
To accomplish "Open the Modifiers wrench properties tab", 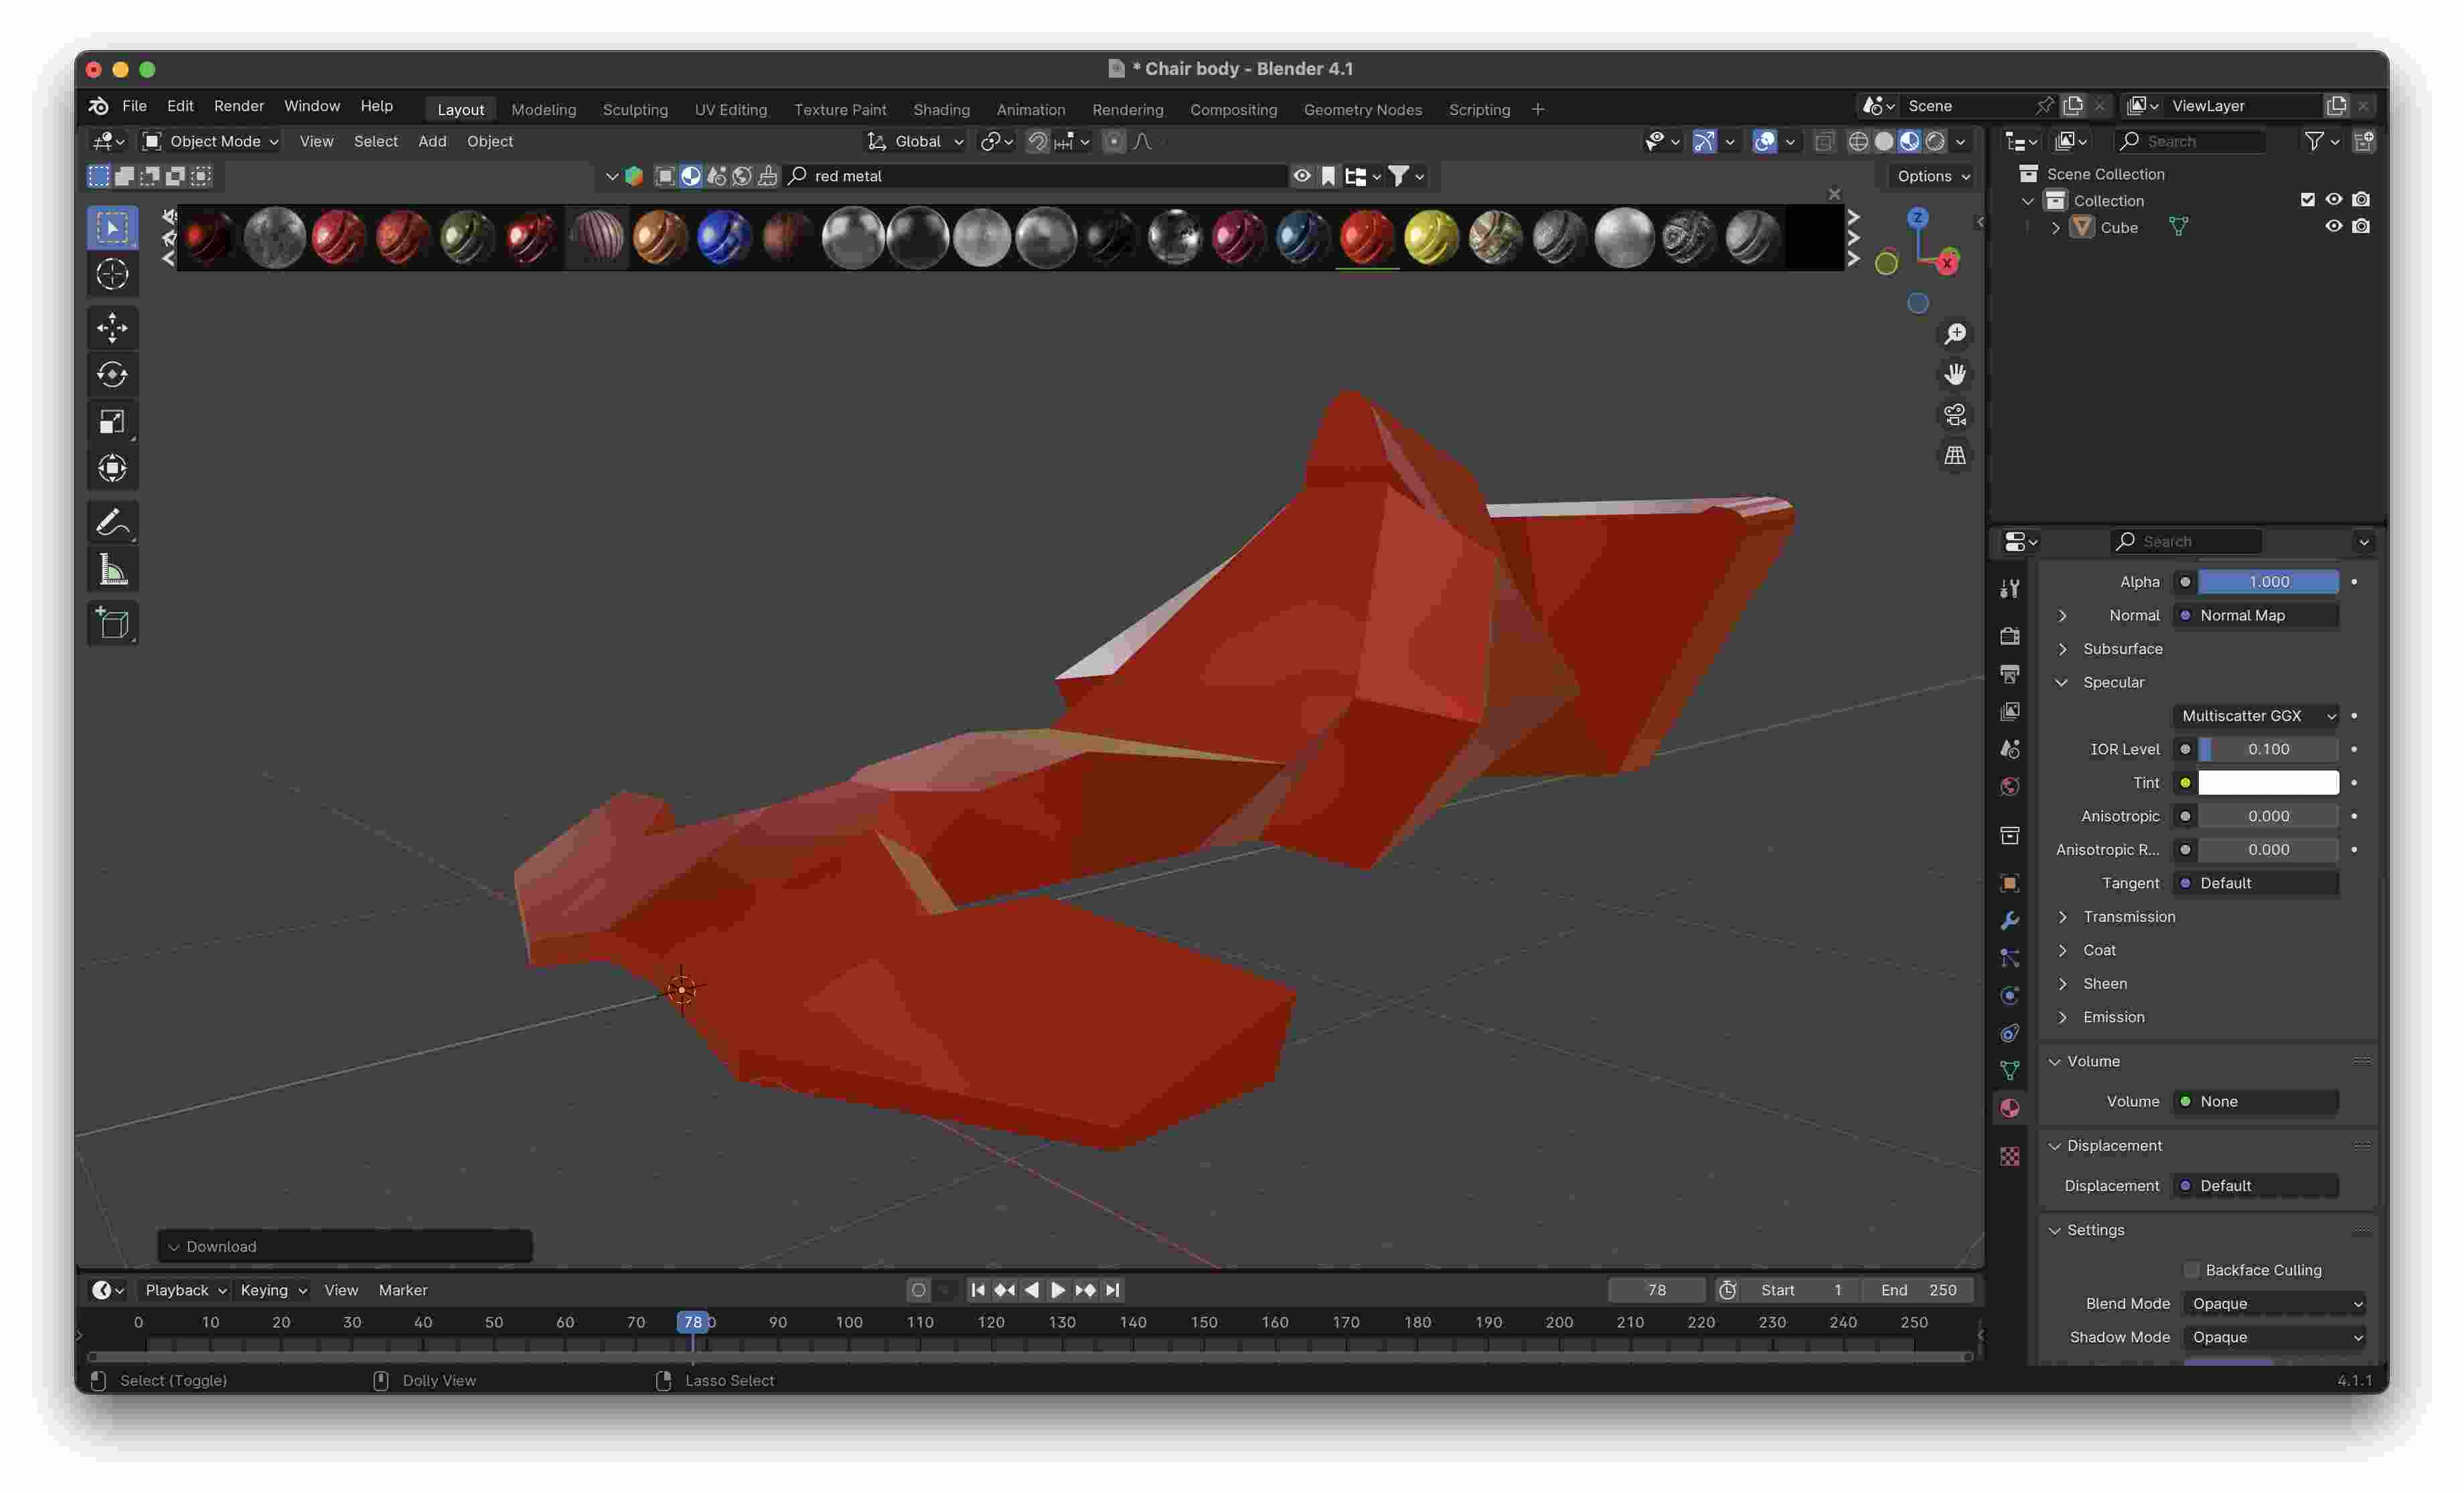I will point(2009,920).
